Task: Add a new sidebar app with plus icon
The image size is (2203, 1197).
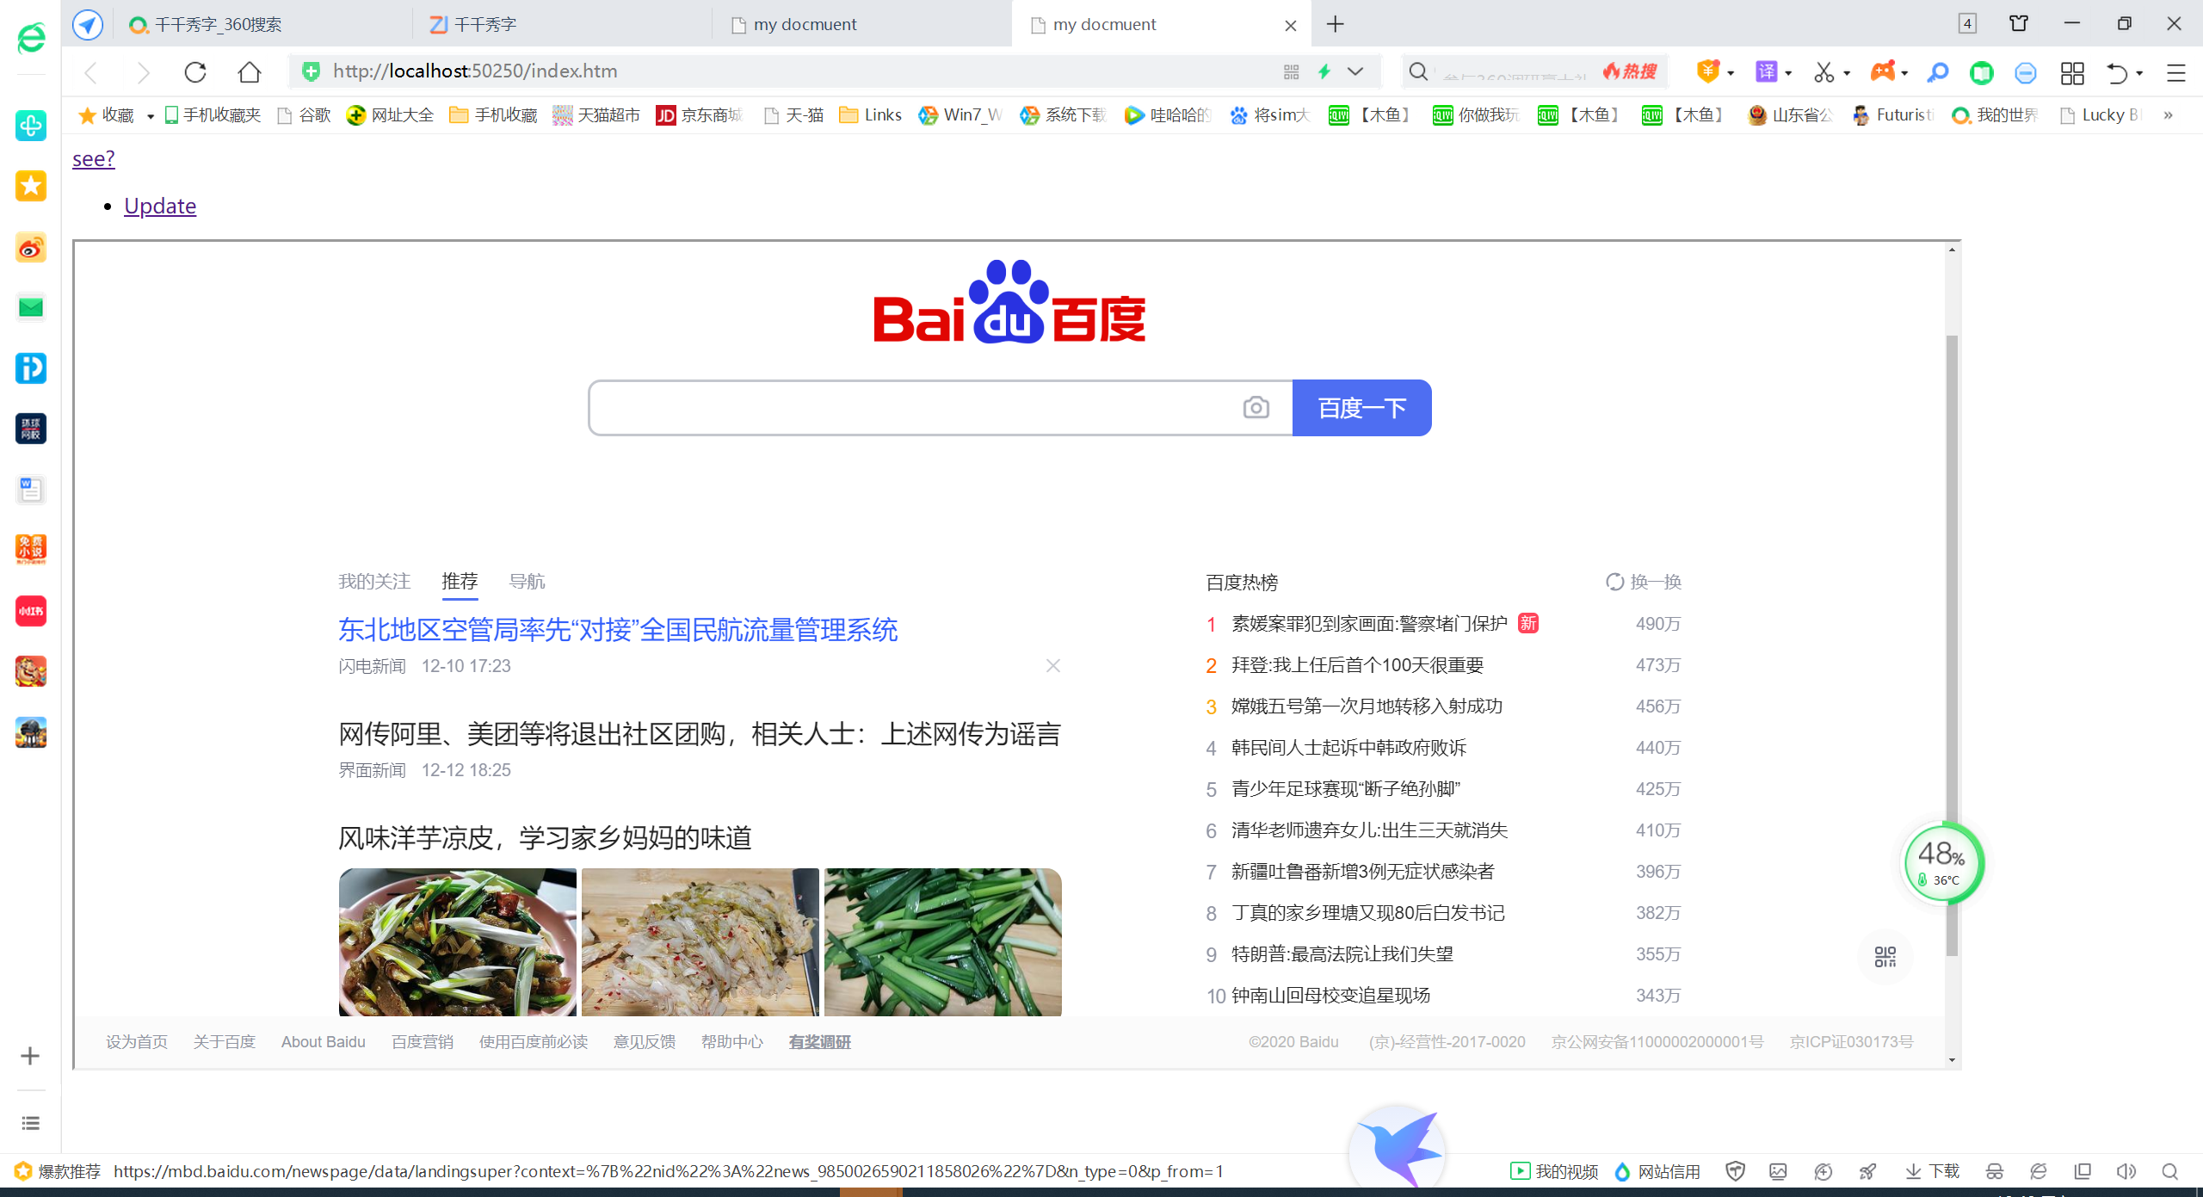Action: (30, 1056)
